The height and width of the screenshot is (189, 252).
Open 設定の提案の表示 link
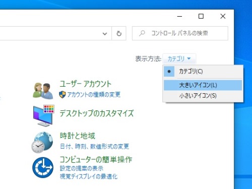[82, 168]
